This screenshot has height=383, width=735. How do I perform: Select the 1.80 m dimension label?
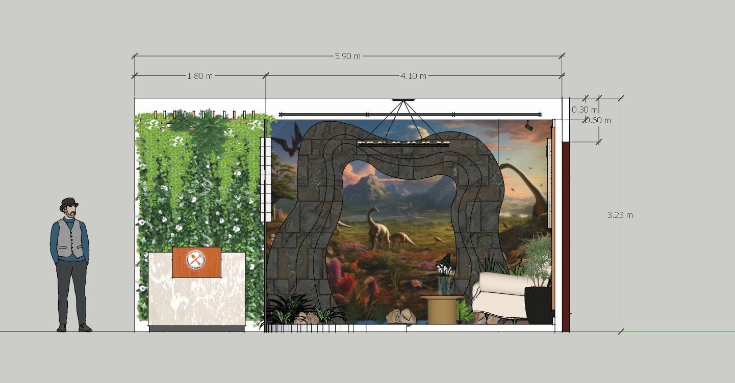pos(199,76)
